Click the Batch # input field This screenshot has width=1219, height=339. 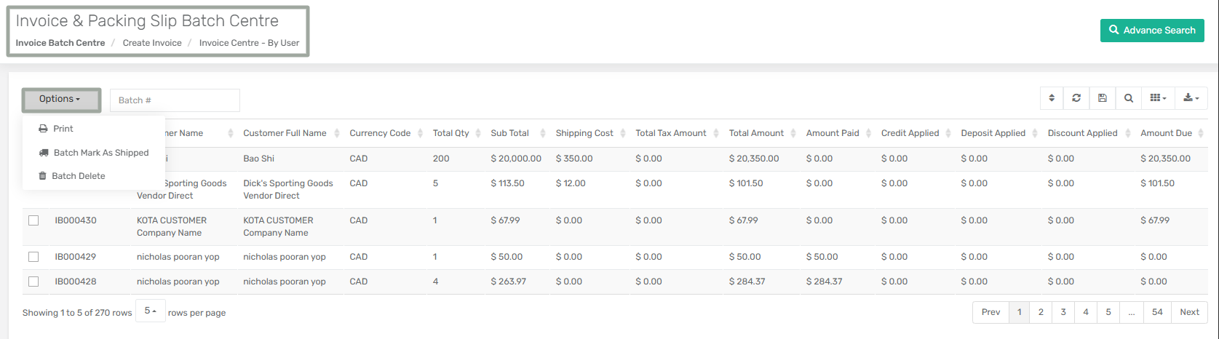tap(175, 100)
